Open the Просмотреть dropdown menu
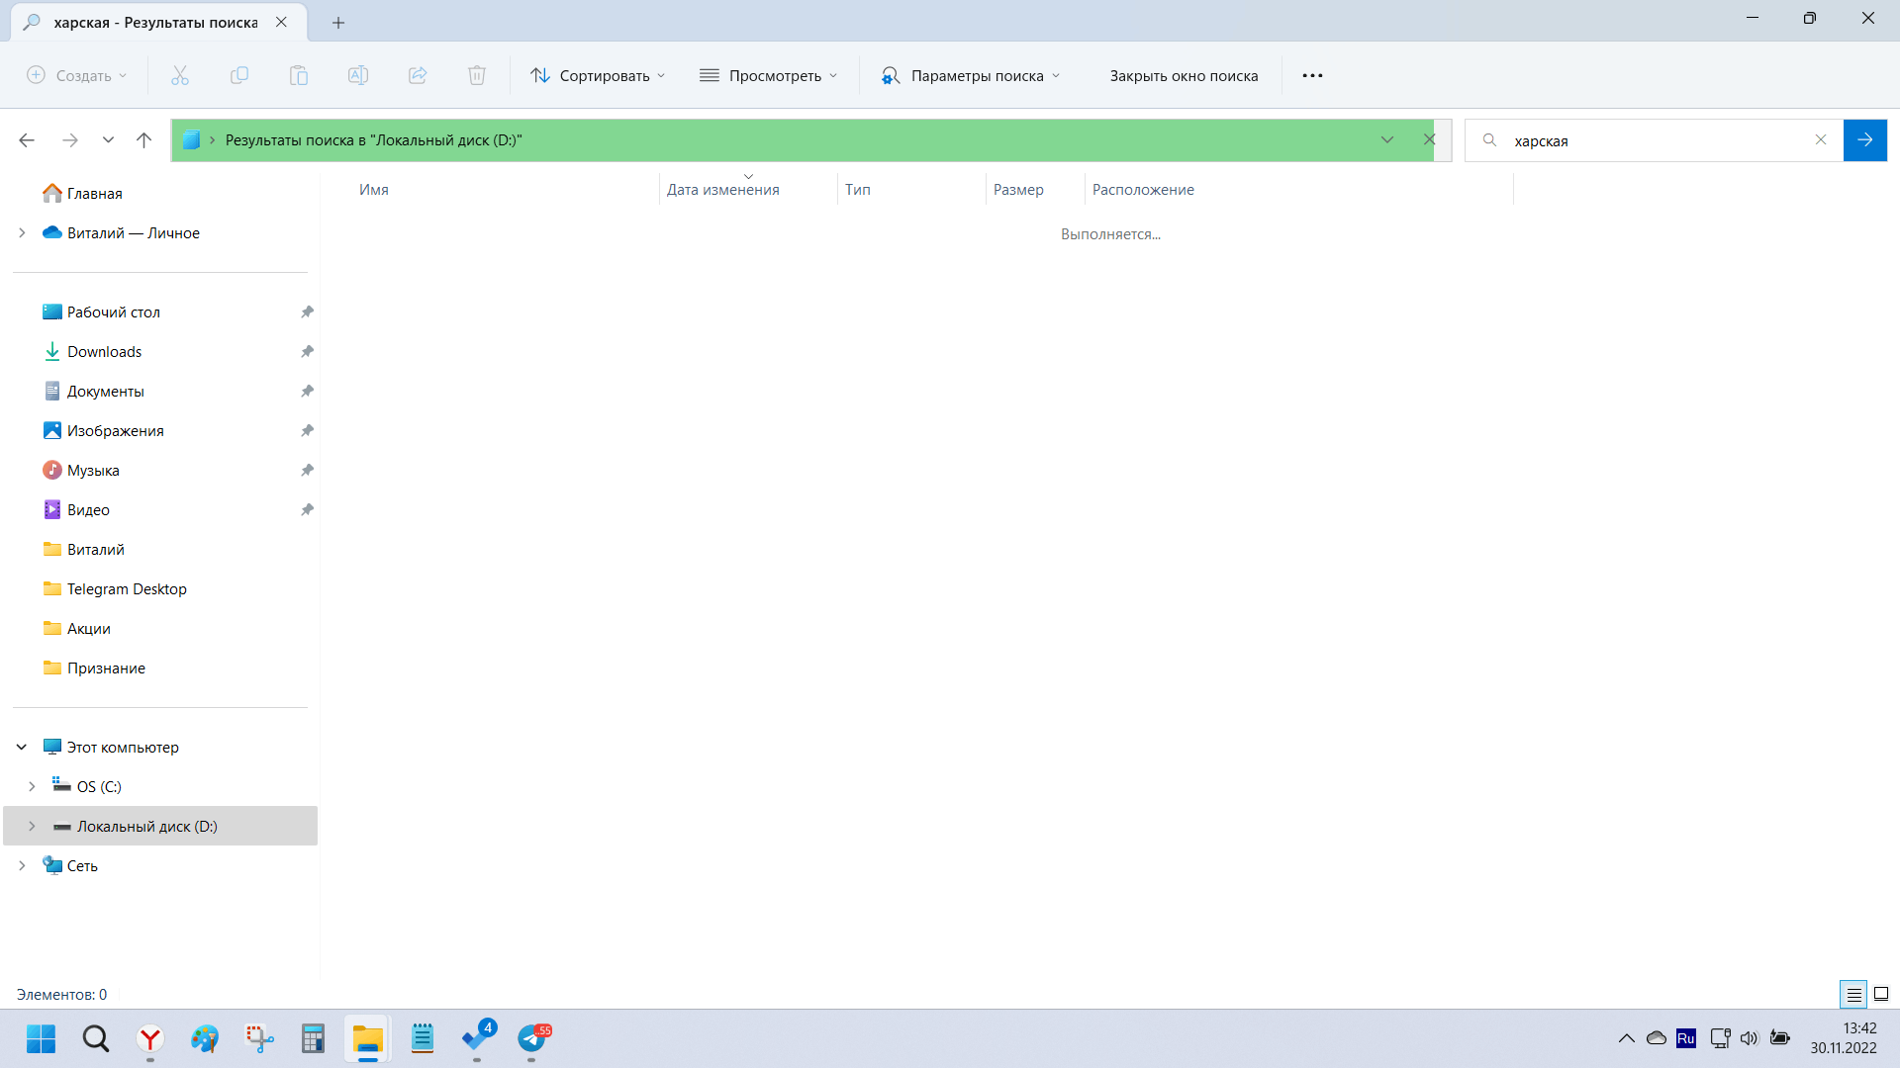The height and width of the screenshot is (1068, 1900). 771,75
